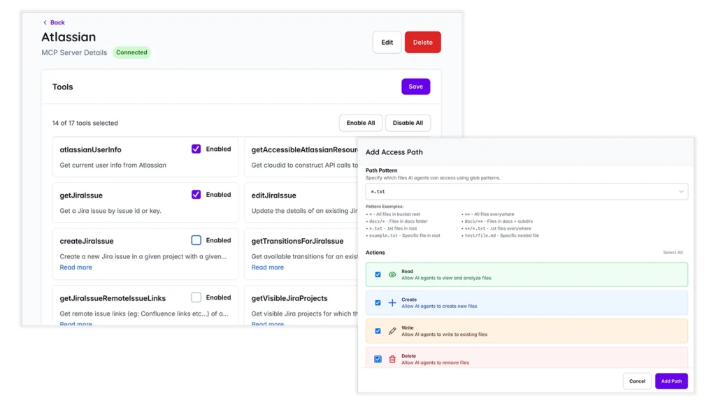Click the Edit button for the Atlassian server
The image size is (716, 405).
pos(387,42)
